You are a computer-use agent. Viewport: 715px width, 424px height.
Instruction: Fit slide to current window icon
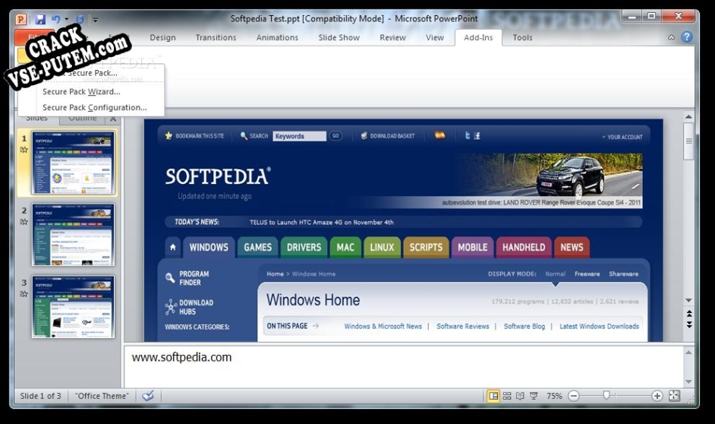coord(675,396)
